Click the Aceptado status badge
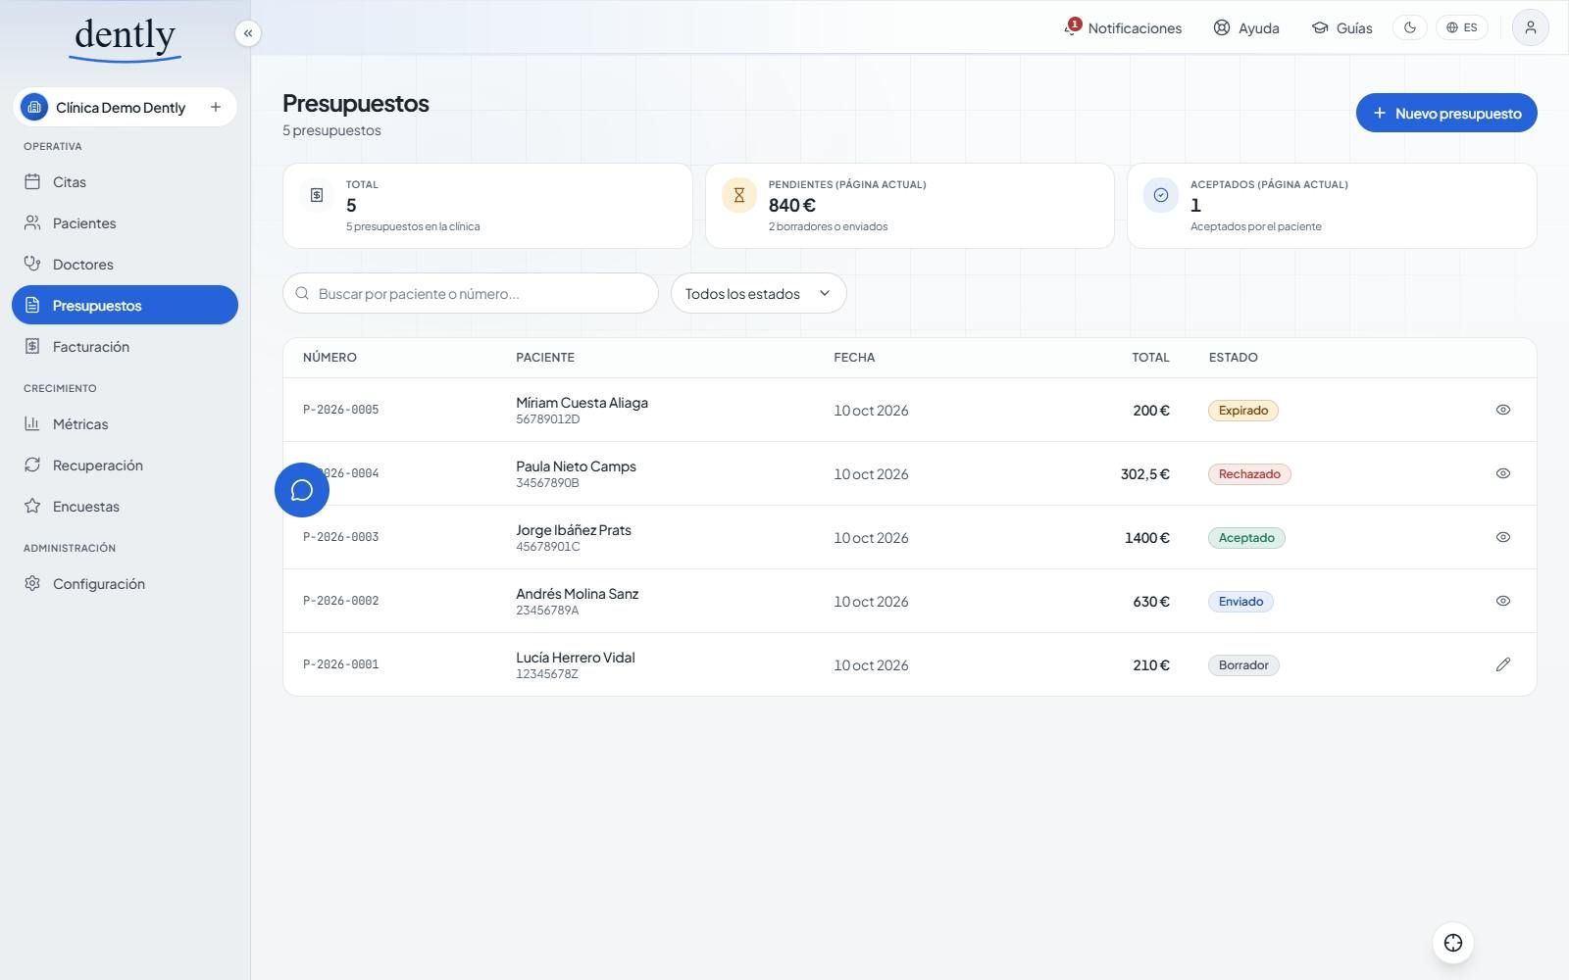Image resolution: width=1569 pixels, height=980 pixels. [x=1246, y=538]
